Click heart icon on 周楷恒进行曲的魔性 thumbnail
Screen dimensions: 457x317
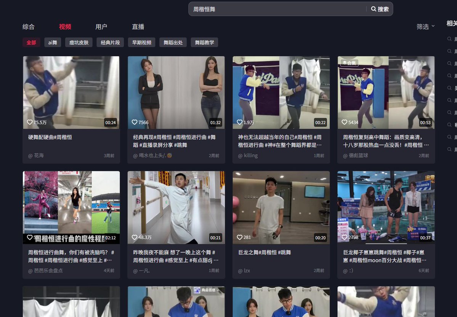(30, 237)
